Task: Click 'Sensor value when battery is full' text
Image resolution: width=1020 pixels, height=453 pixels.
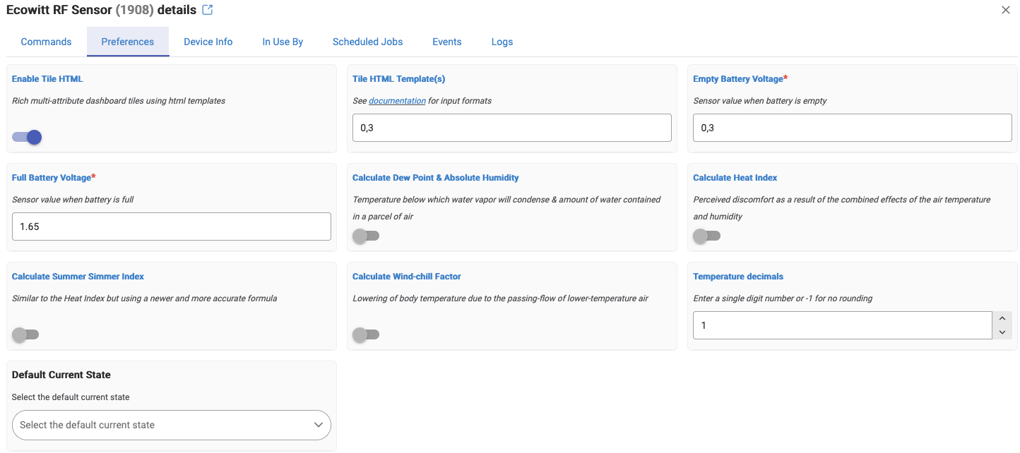Action: click(73, 200)
